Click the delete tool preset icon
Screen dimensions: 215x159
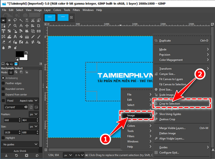(27, 156)
